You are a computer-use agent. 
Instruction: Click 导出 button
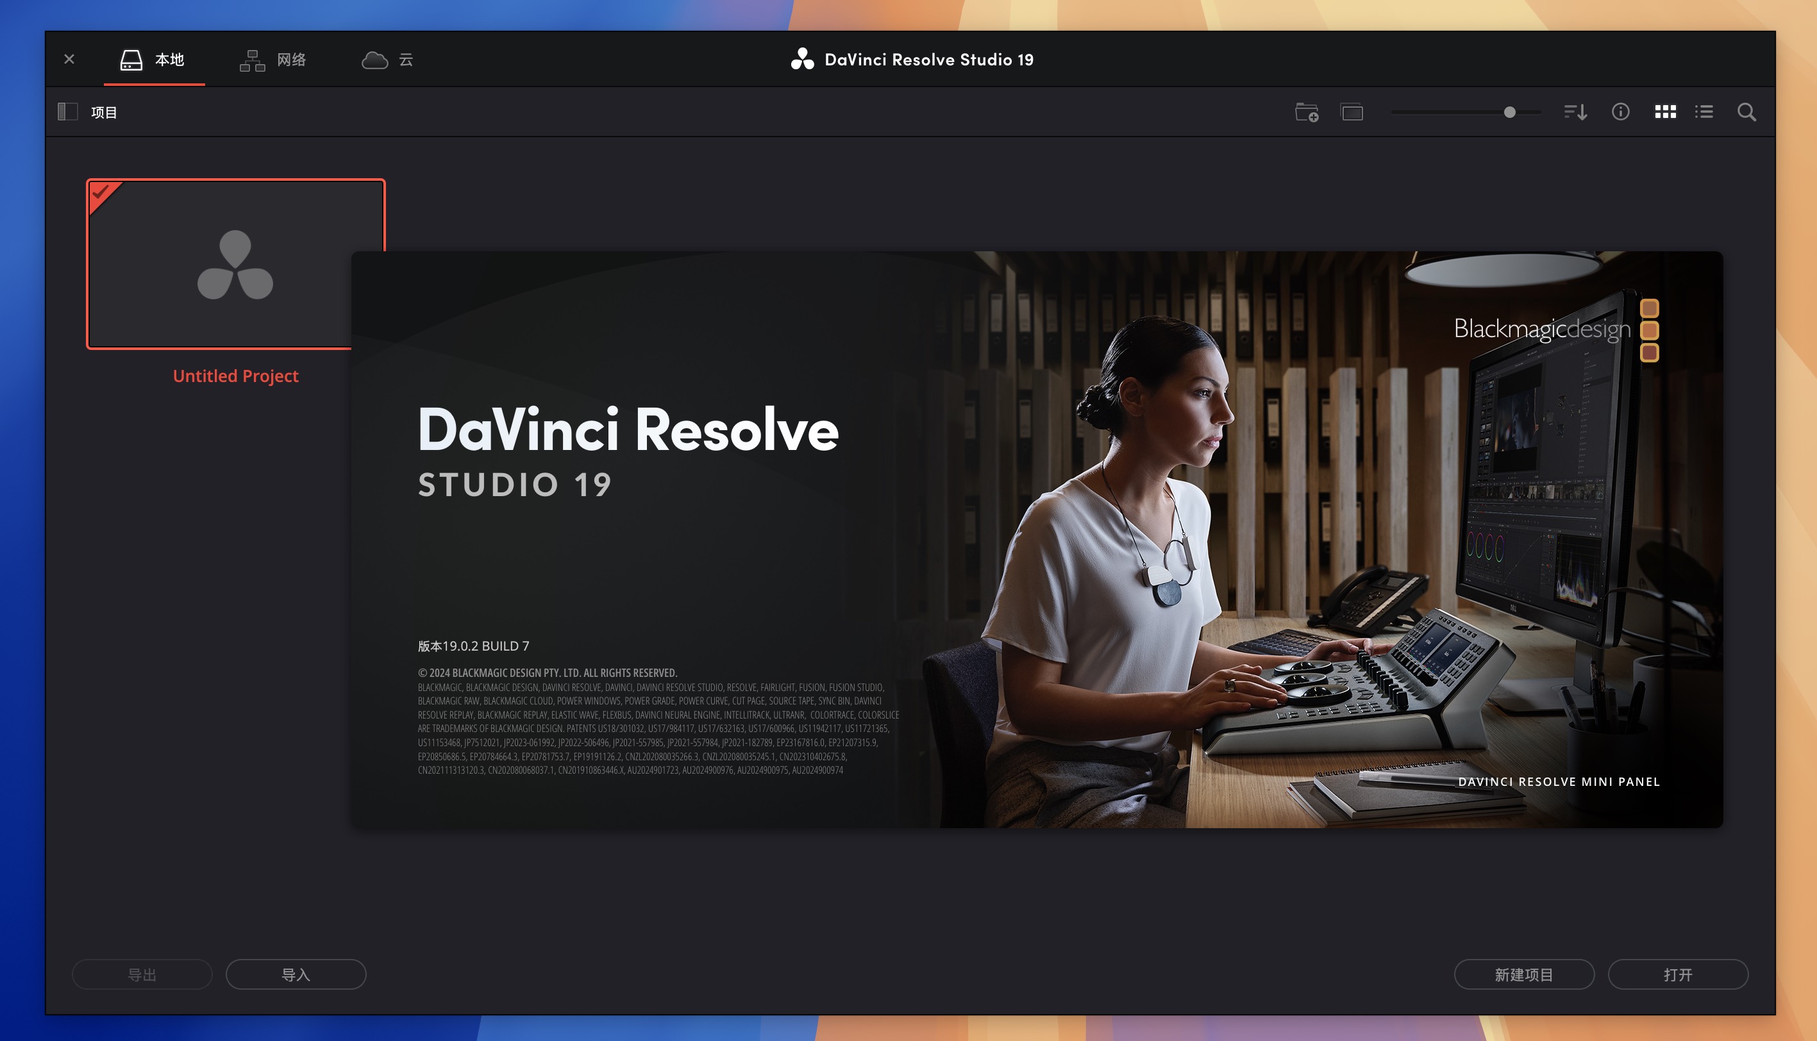click(x=141, y=974)
